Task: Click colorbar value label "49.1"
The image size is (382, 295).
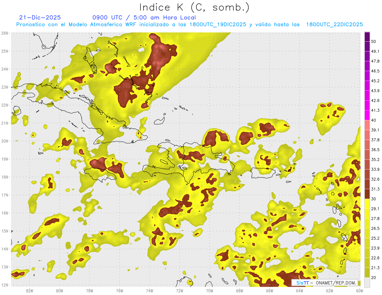Action: click(375, 51)
